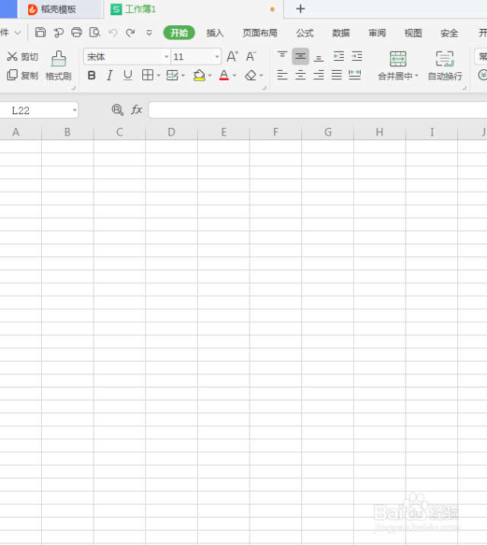Toggle bold formatting

pyautogui.click(x=92, y=75)
